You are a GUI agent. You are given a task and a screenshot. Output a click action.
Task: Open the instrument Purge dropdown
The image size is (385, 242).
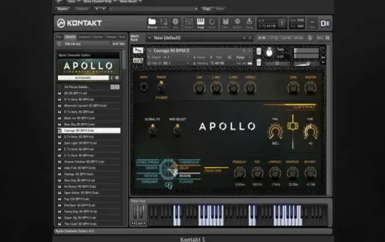coord(243,57)
